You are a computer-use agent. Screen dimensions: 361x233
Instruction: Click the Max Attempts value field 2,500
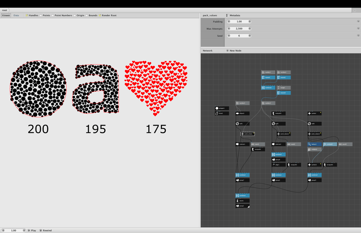pyautogui.click(x=239, y=28)
